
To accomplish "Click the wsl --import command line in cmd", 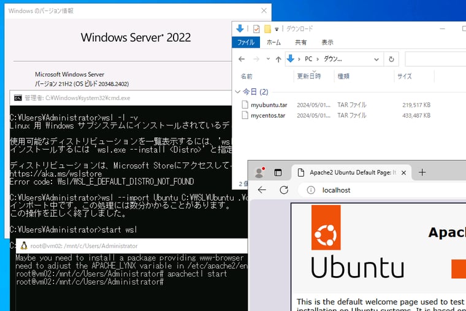I will [128, 198].
